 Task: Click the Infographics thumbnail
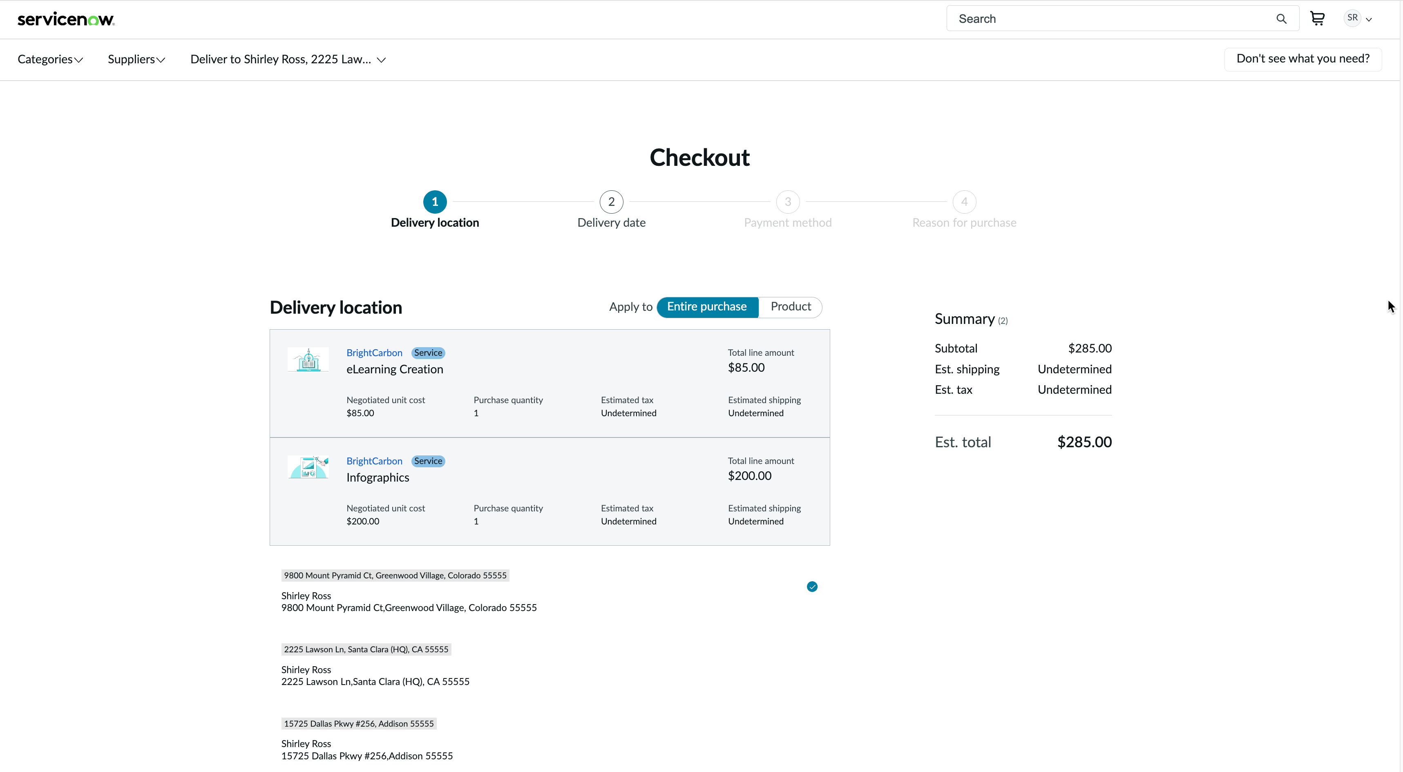(308, 467)
